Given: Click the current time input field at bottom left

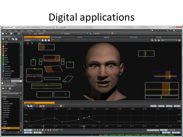Looking at the screenshot, I should click(28, 130).
